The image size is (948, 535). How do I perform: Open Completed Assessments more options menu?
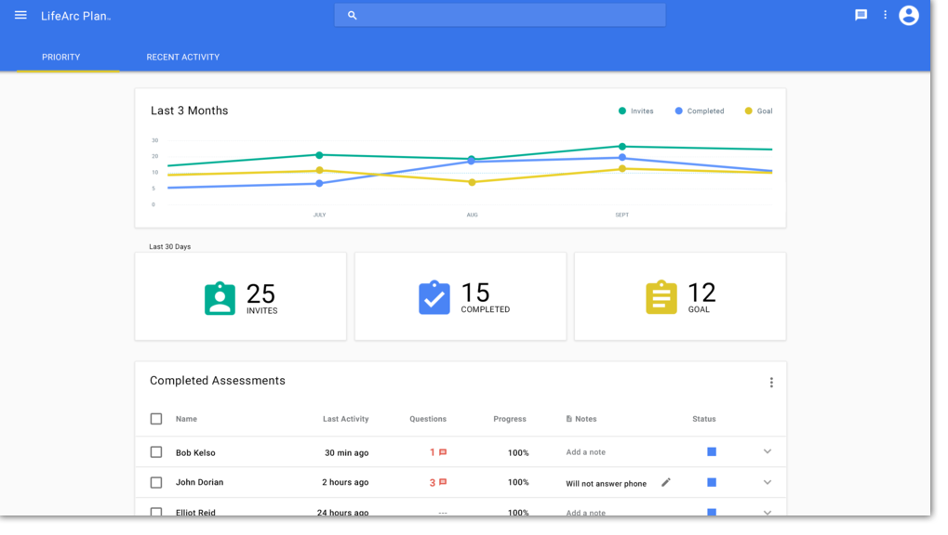coord(771,383)
